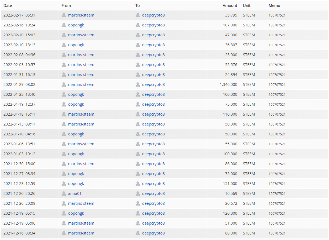Click martins-steem's avatar icon in the 2022-02-17 row

[64, 15]
